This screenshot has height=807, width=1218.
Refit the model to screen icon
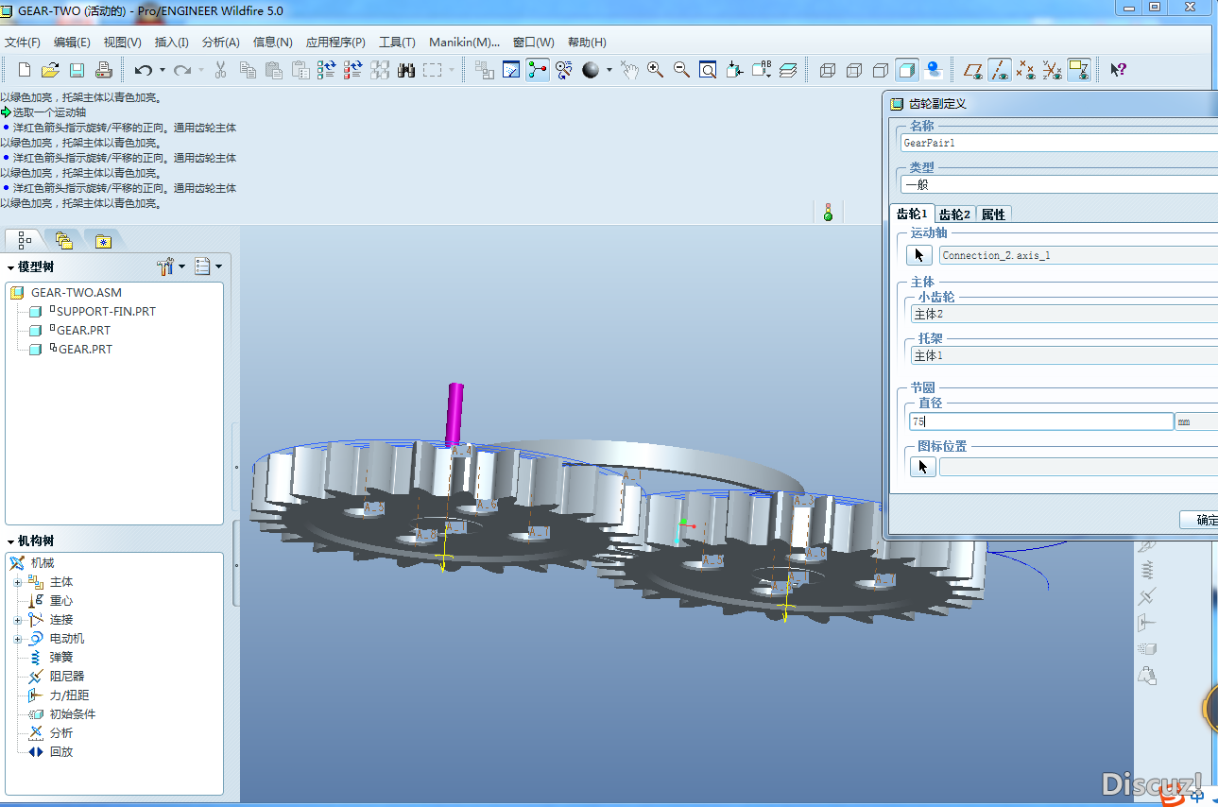(x=708, y=70)
